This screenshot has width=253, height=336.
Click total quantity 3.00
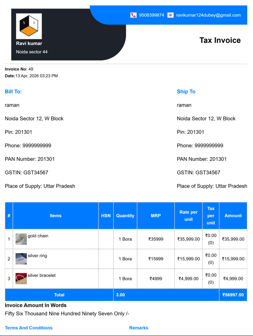coord(120,295)
